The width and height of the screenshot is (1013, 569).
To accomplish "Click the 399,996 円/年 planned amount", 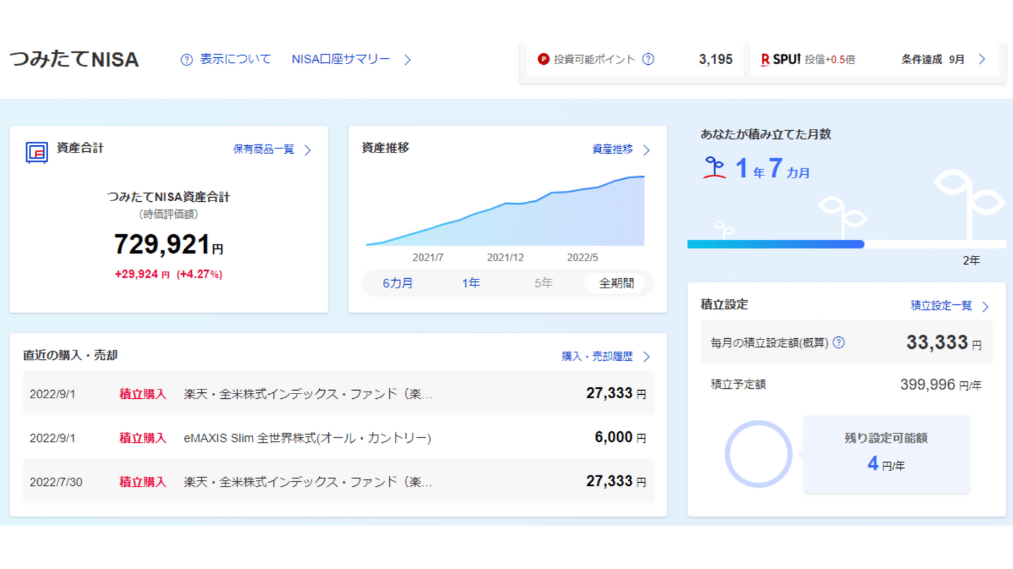I will click(941, 385).
